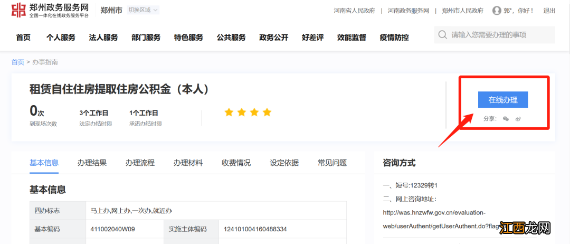This screenshot has height=244, width=570.
Task: Open the 政务公开 menu
Action: (x=274, y=37)
